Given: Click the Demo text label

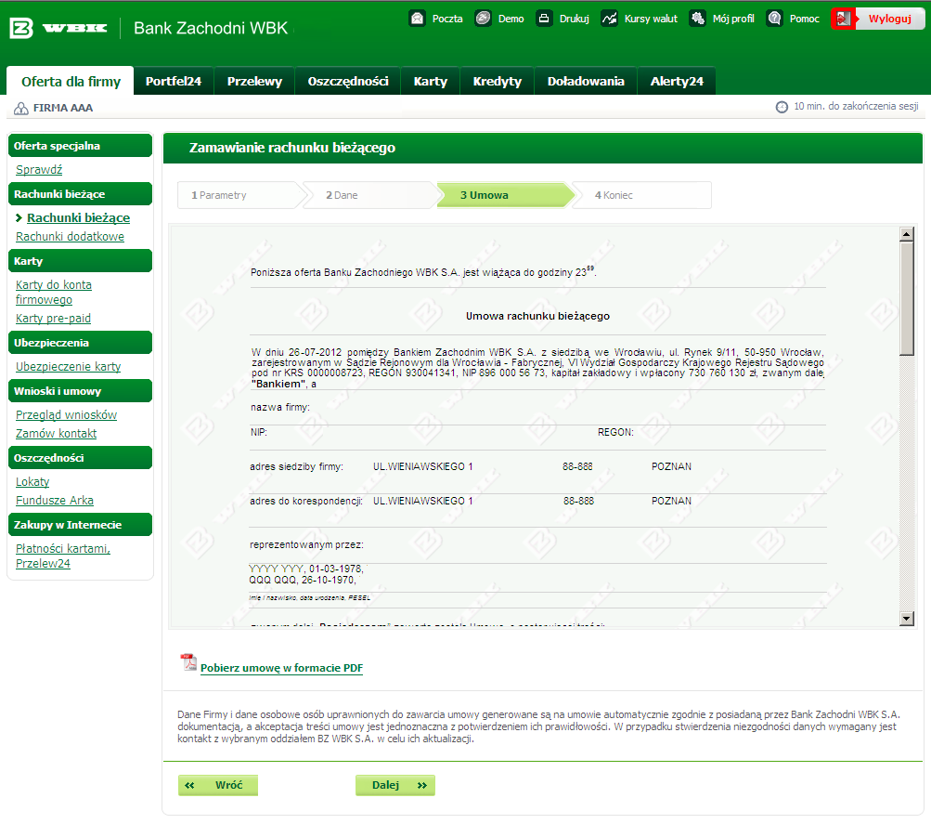Looking at the screenshot, I should pos(511,19).
